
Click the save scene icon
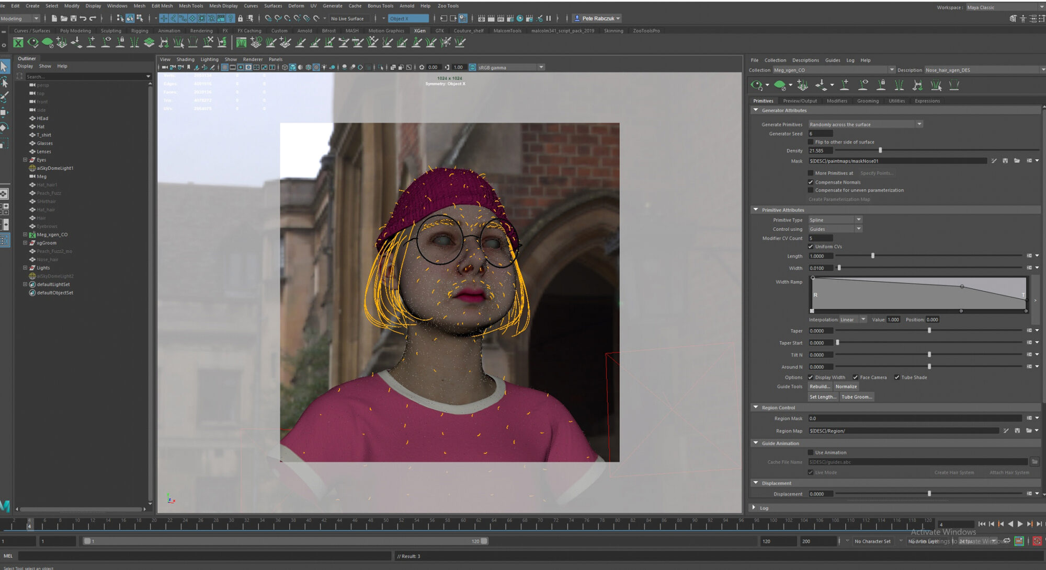click(x=73, y=18)
